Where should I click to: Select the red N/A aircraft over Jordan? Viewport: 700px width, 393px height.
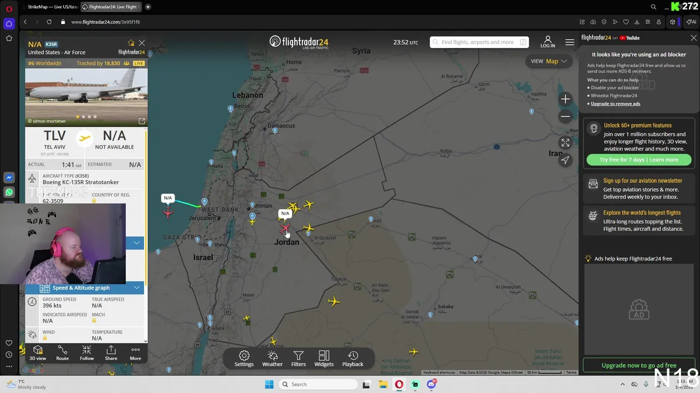(x=285, y=229)
